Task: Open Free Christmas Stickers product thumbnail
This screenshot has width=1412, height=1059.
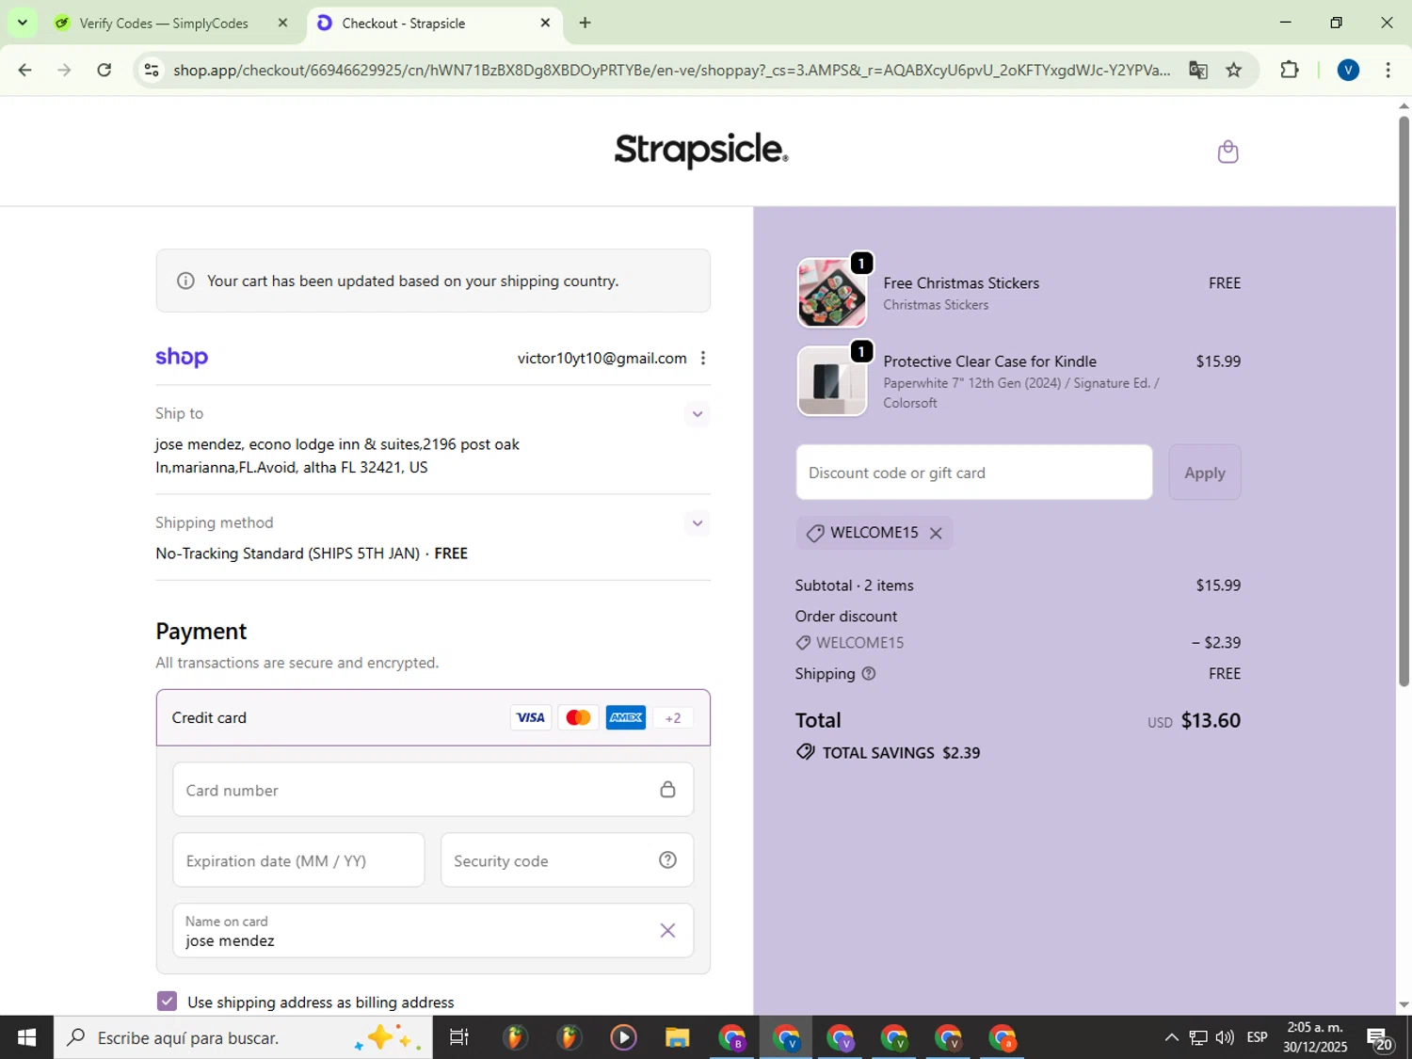Action: click(831, 293)
